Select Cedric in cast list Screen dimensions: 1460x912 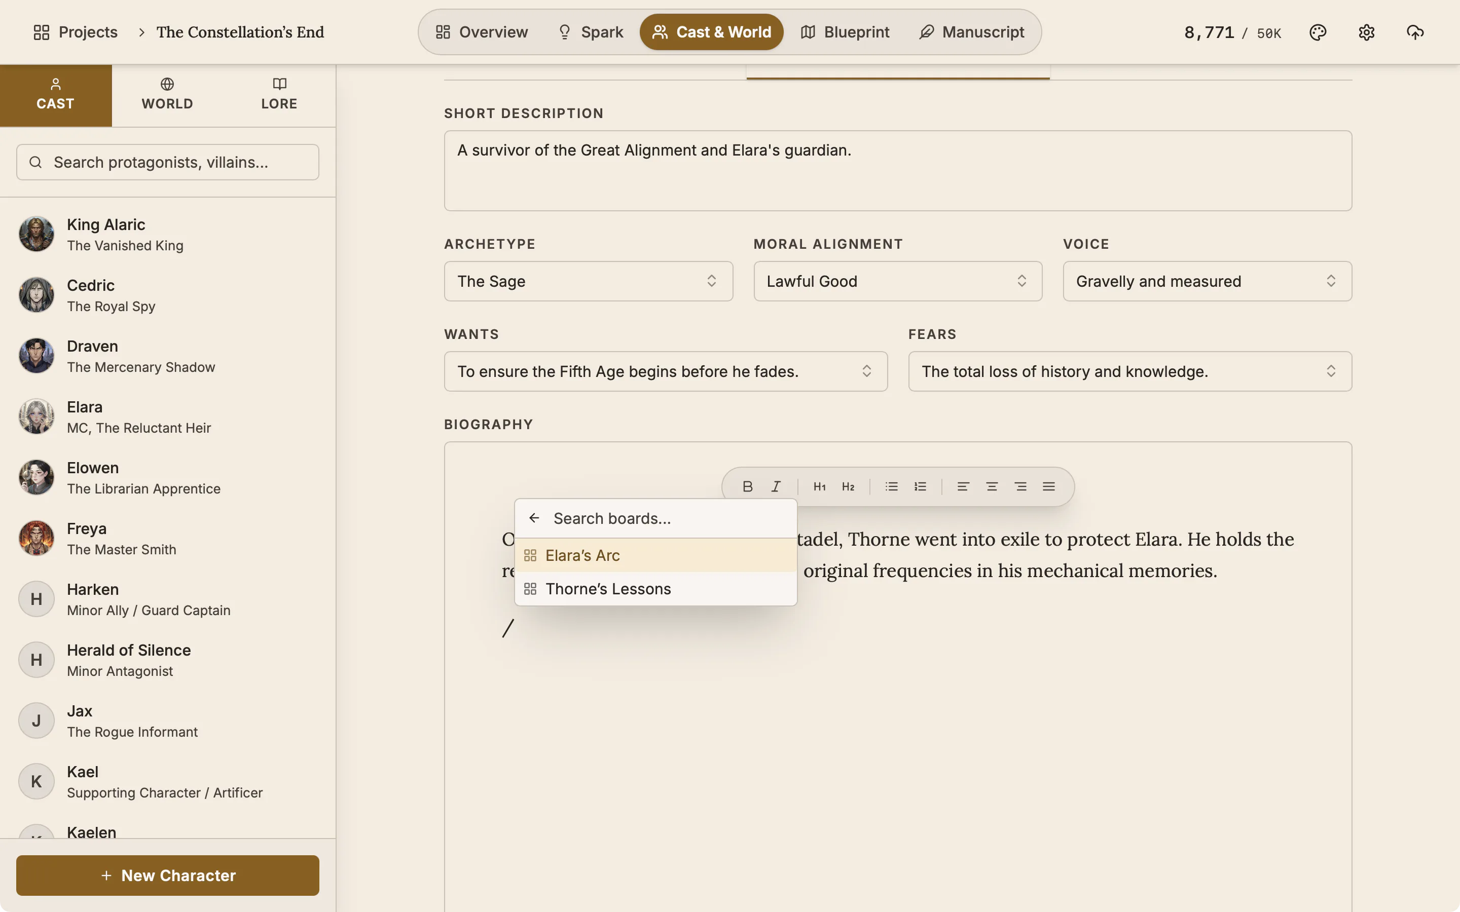(x=168, y=295)
